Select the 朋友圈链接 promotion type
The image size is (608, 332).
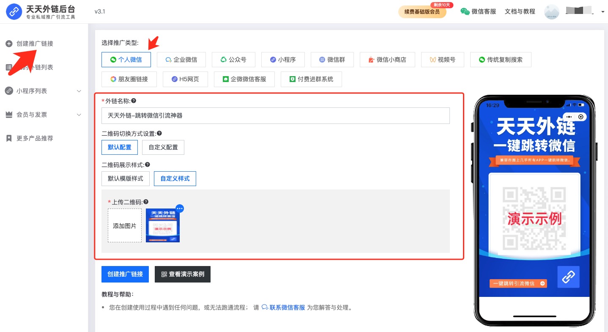pyautogui.click(x=129, y=79)
